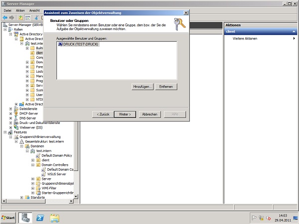
Task: Click the Hinzufügen... button
Action: [143, 87]
